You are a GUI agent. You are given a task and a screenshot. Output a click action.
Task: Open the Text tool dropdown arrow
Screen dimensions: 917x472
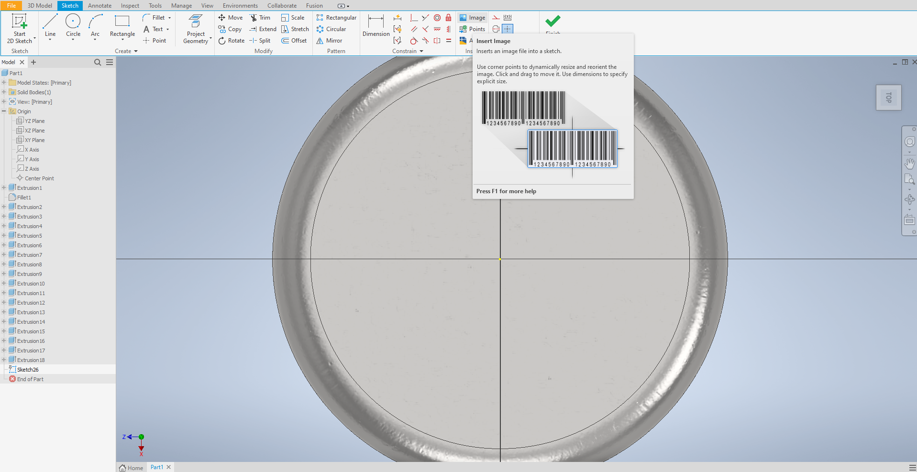pos(168,29)
